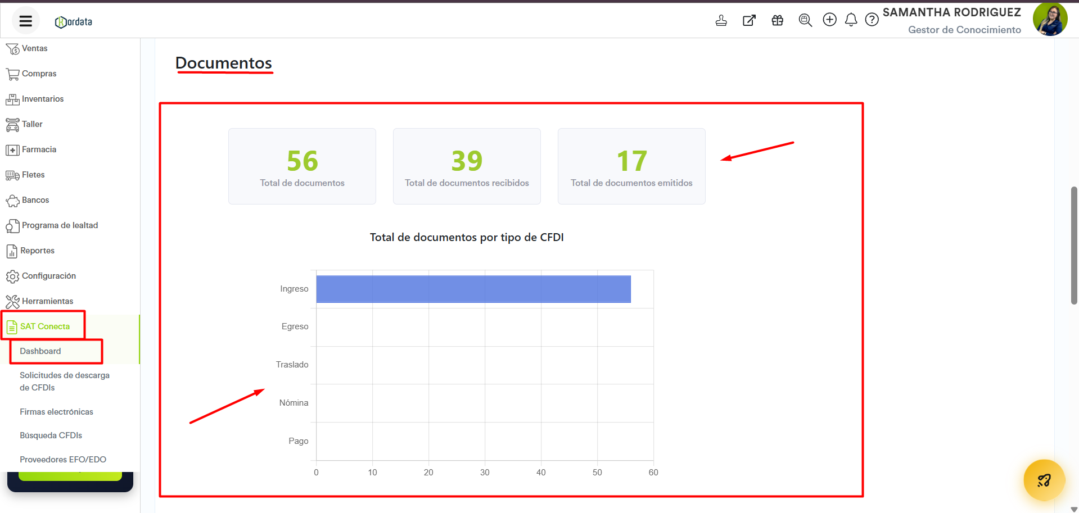Click the product search magnifier icon
Viewport: 1079px width, 513px height.
click(805, 21)
